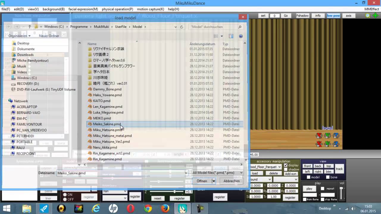Image resolution: width=381 pixels, height=214 pixels.
Task: Open the camcorder app in taskbar
Action: coord(200,209)
